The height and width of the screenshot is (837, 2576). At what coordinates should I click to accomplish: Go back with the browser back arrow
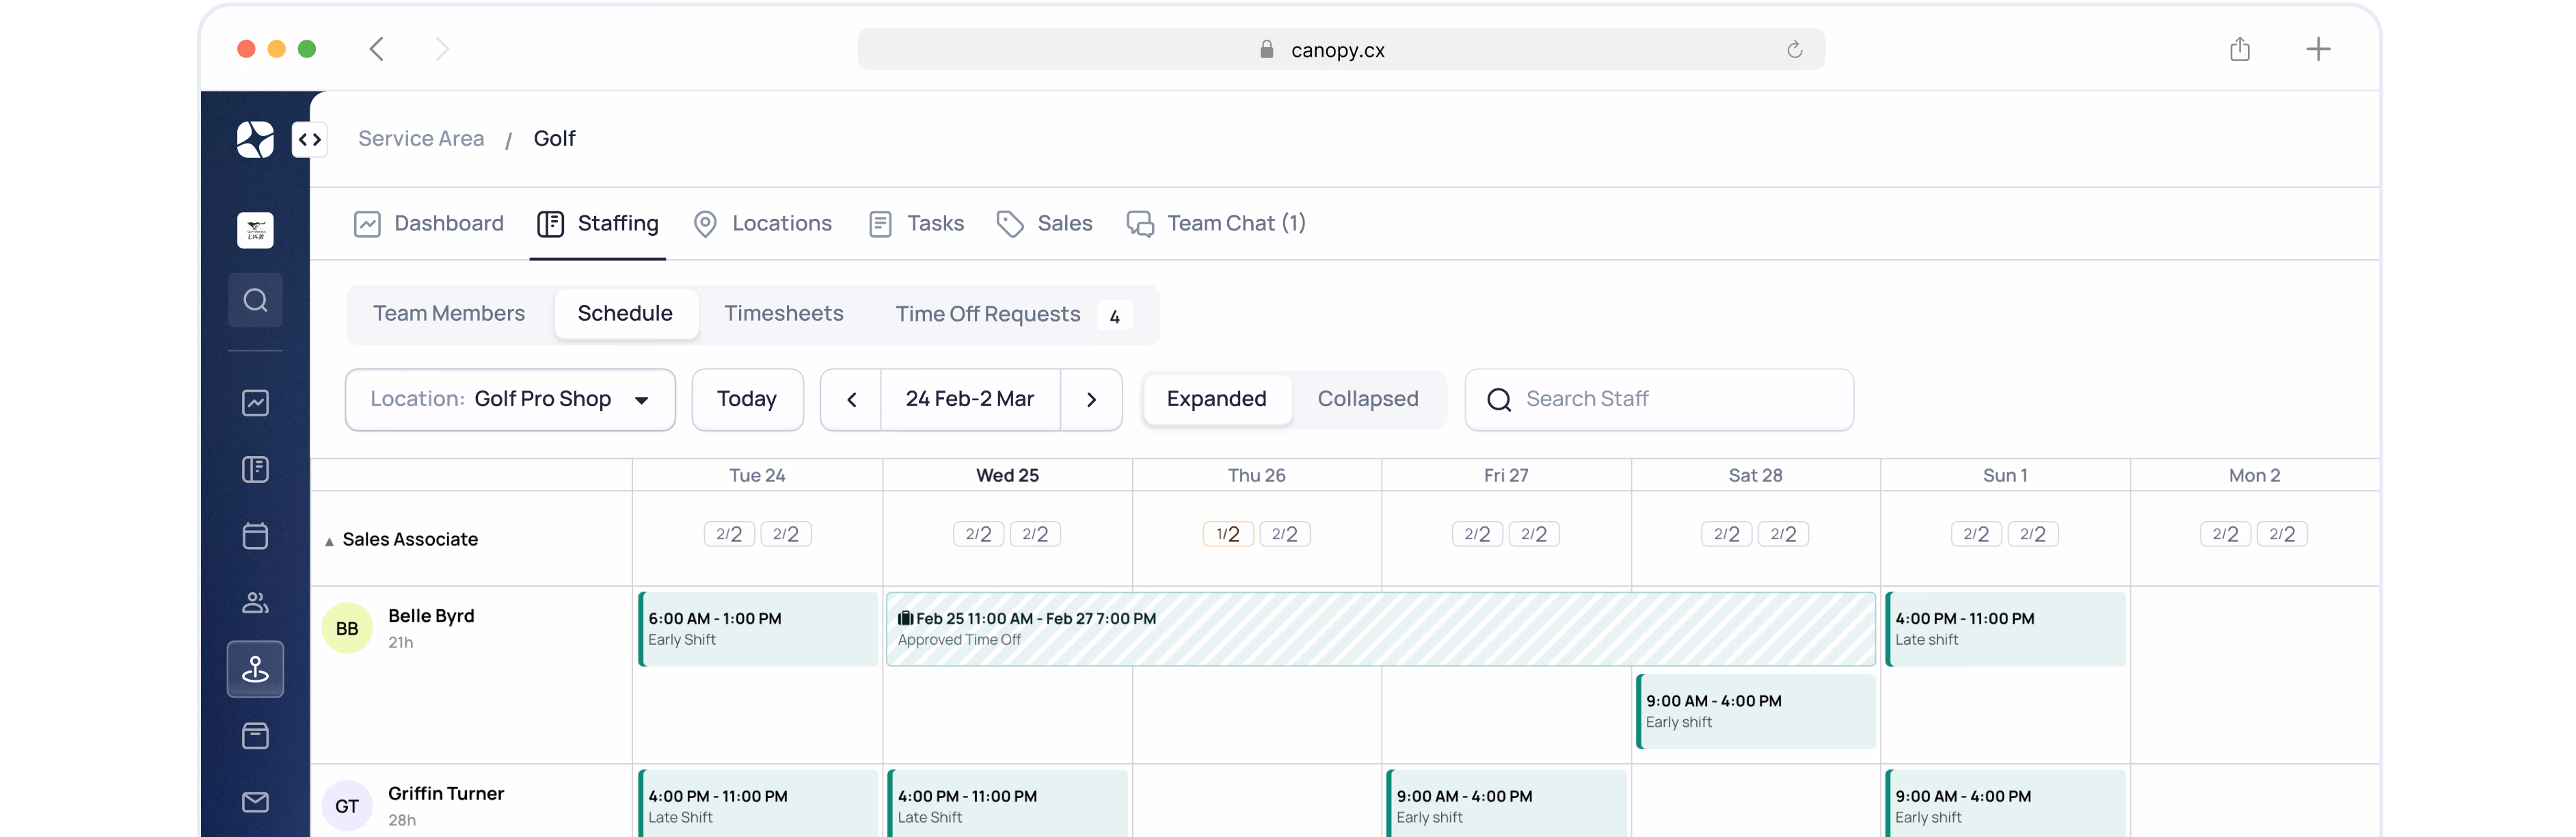coord(377,49)
